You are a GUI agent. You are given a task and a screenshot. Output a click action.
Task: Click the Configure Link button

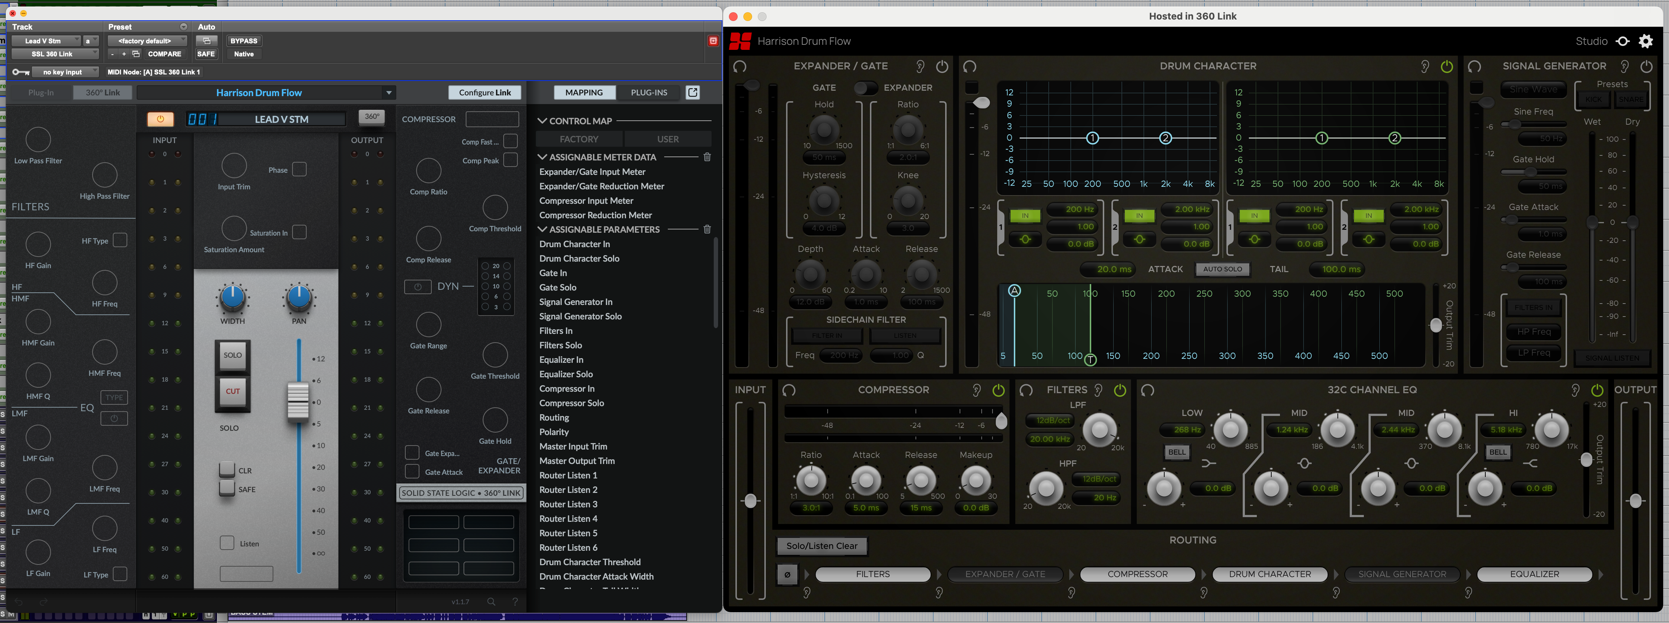coord(485,92)
